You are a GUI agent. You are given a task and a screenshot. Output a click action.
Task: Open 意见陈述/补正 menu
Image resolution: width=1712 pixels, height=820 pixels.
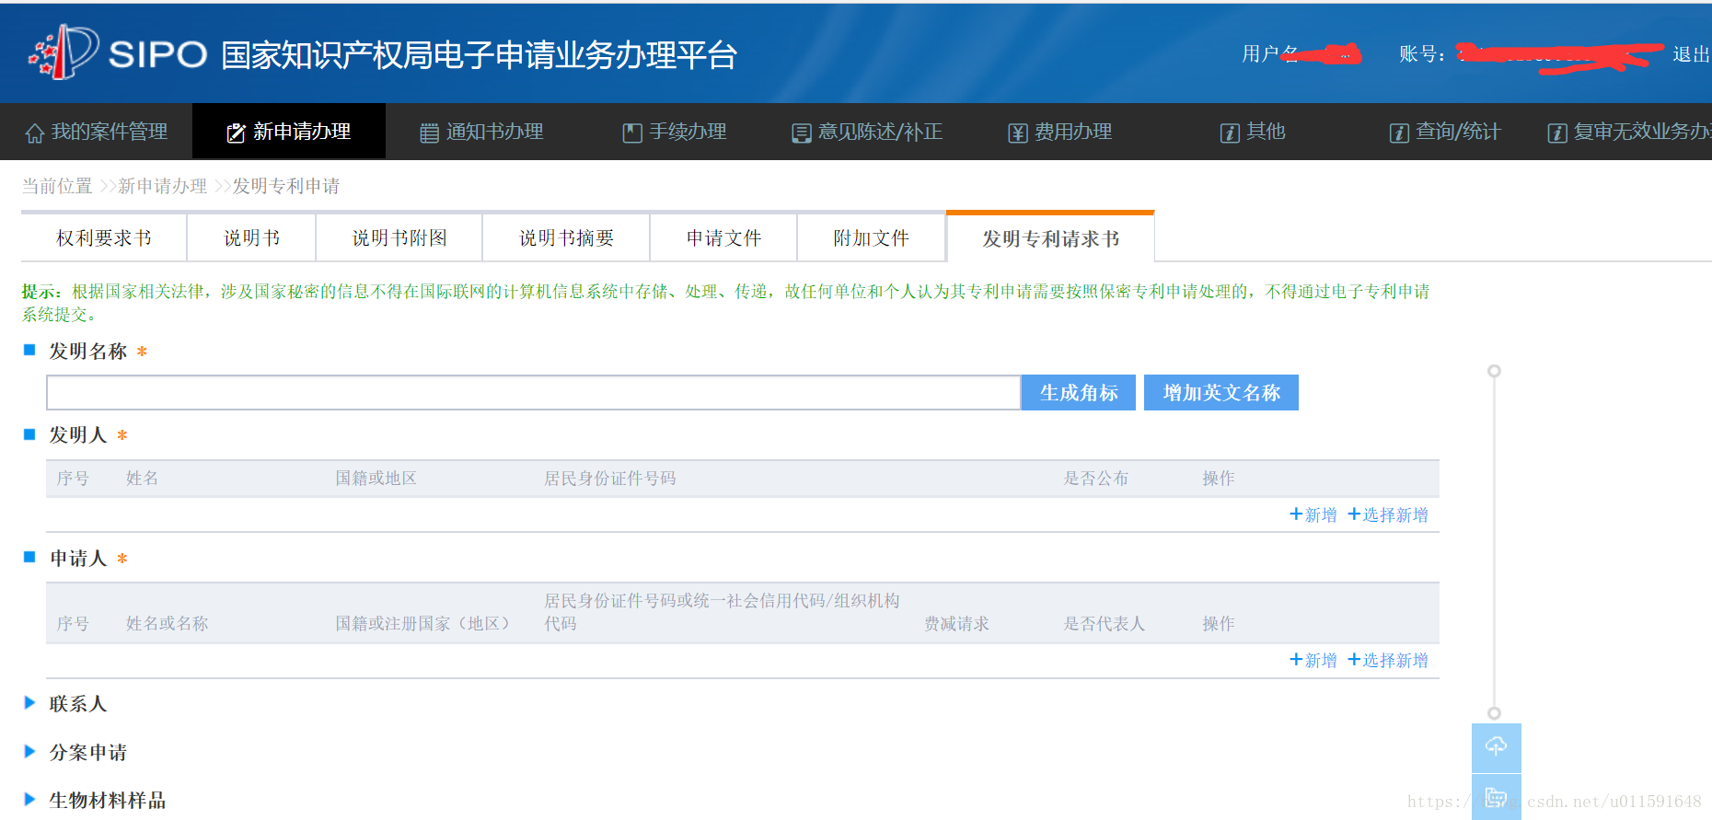[x=867, y=132]
